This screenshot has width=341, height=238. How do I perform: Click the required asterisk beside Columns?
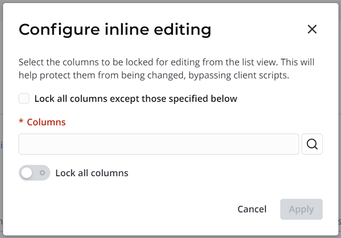[21, 121]
